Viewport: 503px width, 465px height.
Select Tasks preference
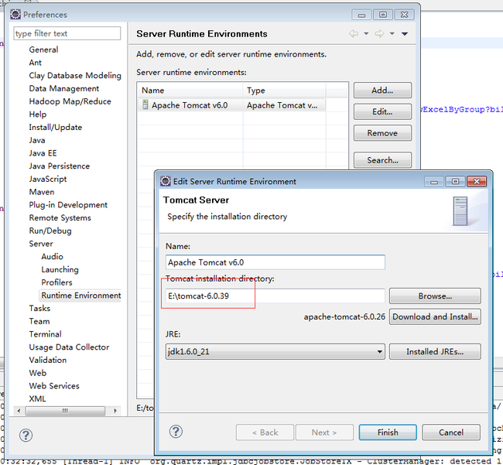39,308
